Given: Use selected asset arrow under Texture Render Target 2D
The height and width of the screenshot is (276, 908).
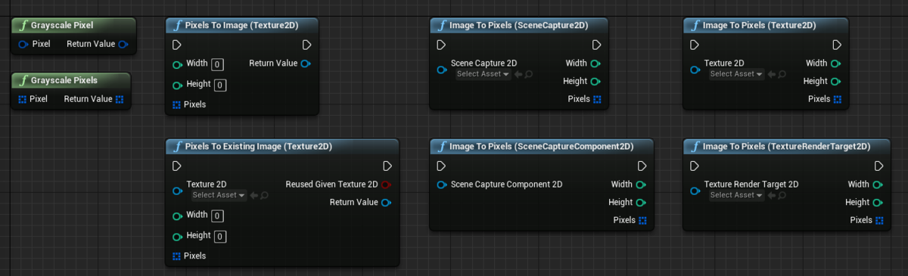Looking at the screenshot, I should [x=771, y=195].
